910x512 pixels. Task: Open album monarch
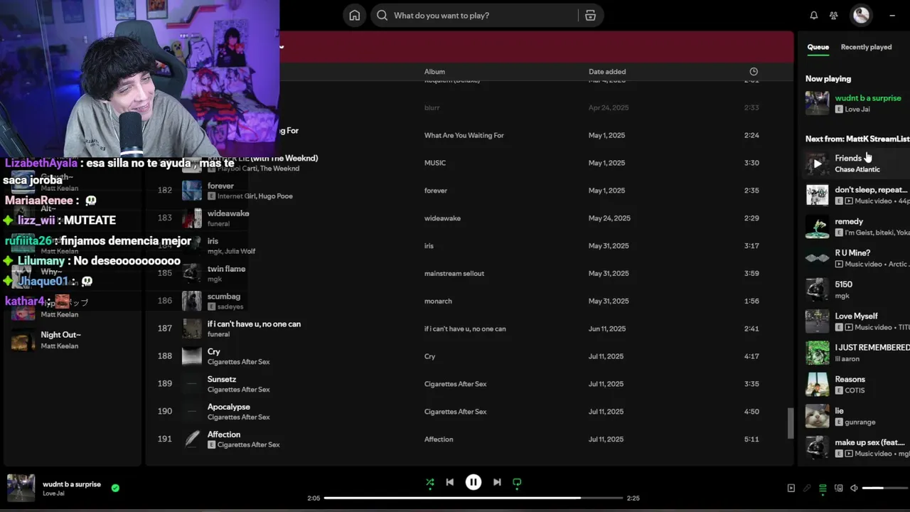click(438, 302)
